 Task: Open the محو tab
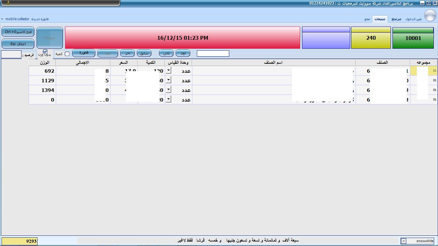(367, 19)
